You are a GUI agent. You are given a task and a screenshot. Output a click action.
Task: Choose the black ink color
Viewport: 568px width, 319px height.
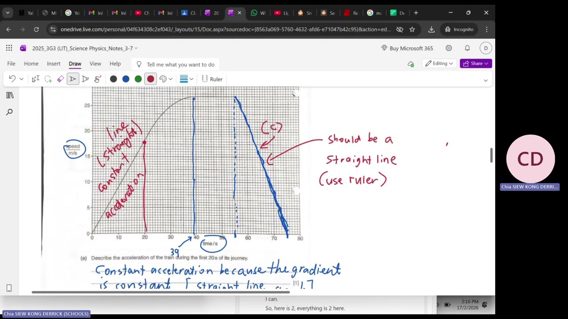pyautogui.click(x=114, y=79)
